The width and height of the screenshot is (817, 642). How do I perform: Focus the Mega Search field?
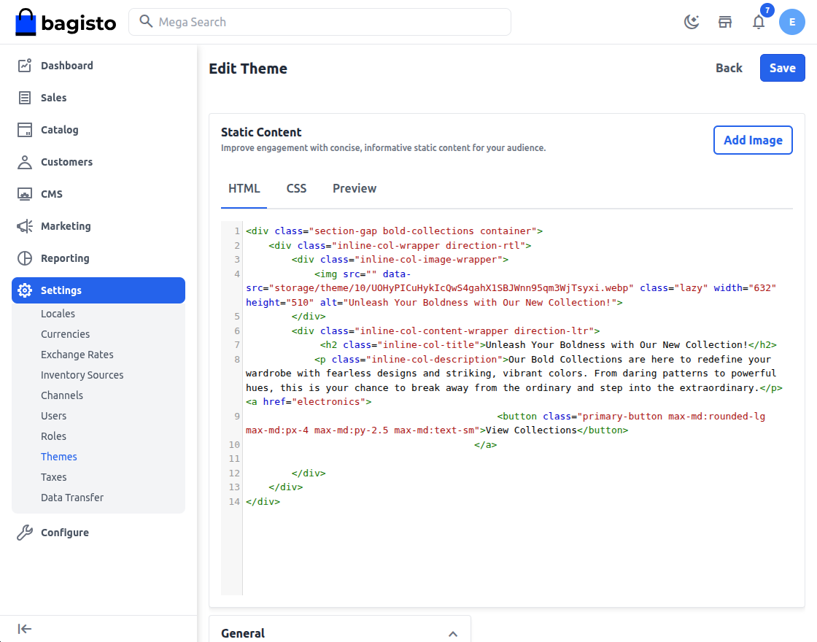pyautogui.click(x=320, y=22)
